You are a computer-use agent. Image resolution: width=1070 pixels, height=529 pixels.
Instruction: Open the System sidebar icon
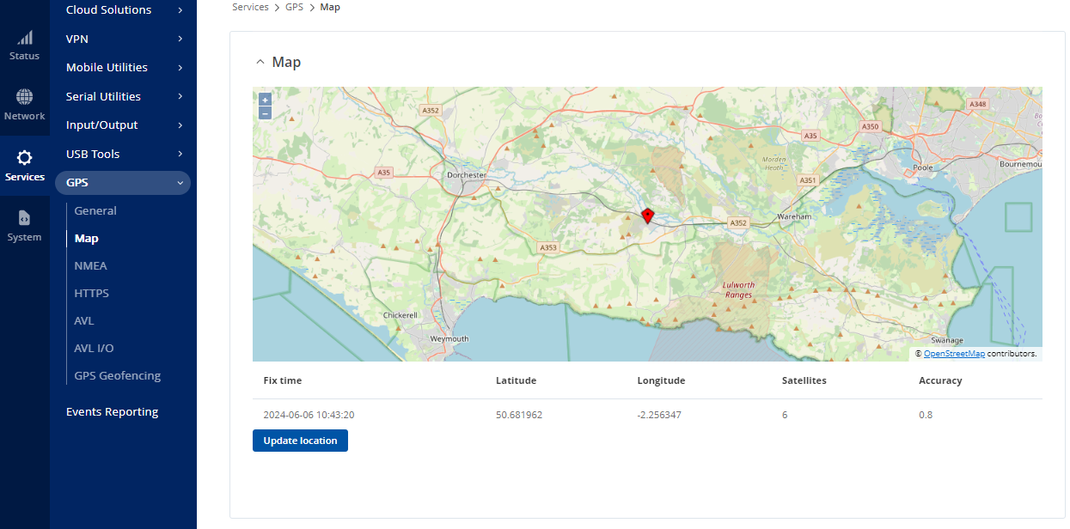(x=25, y=220)
